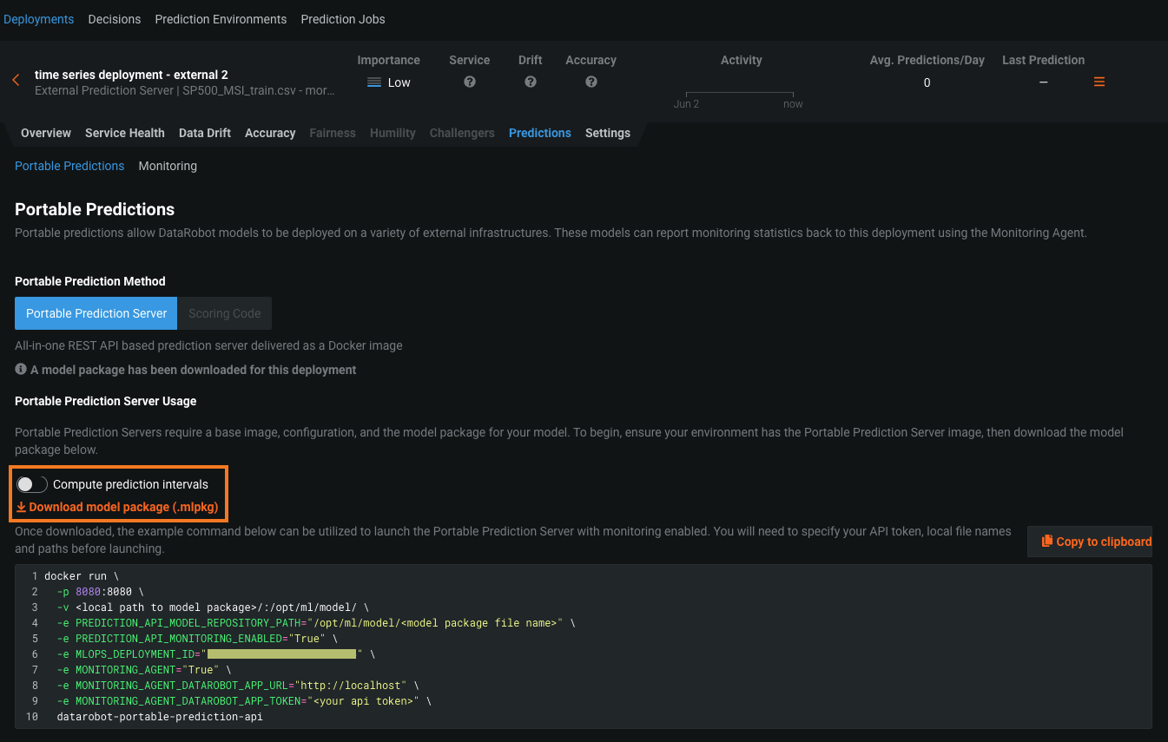Select Scoring Code prediction method
Screen dimensions: 1168x742
(x=224, y=313)
